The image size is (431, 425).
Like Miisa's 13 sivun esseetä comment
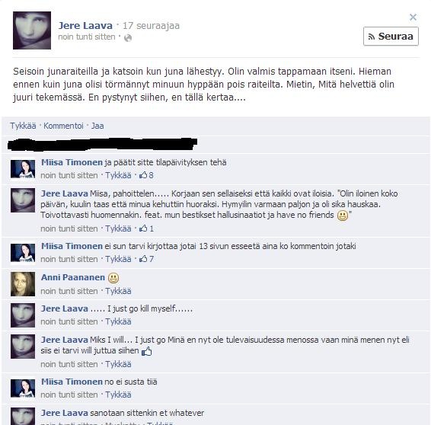tap(118, 259)
